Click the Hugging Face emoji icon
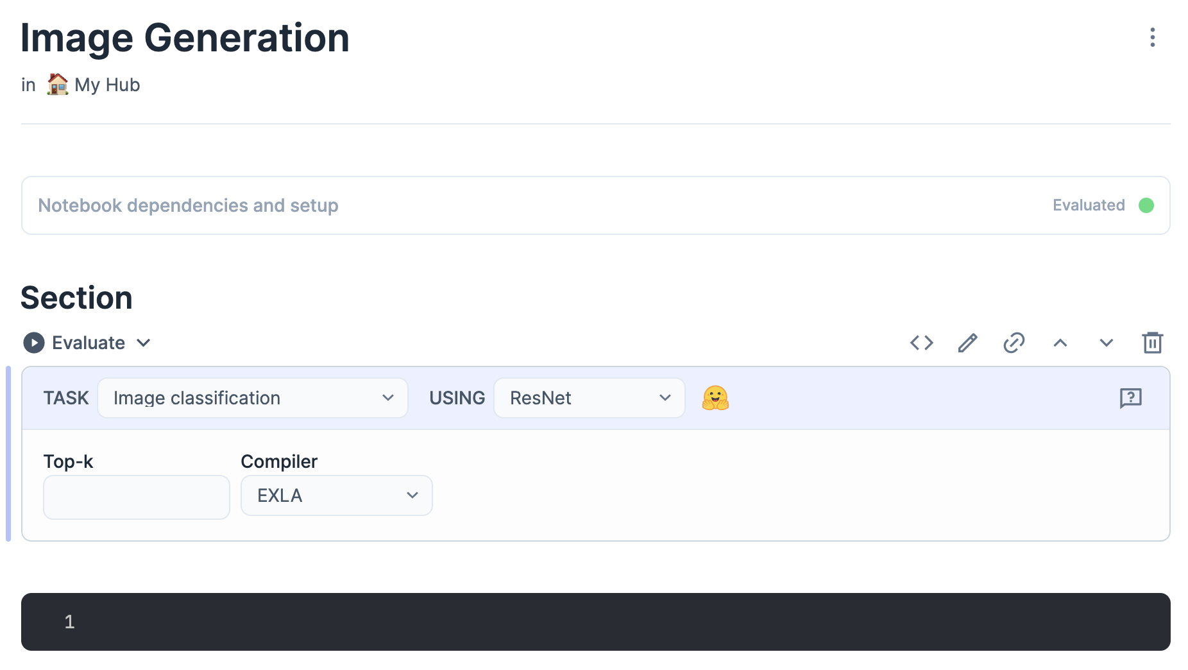1188x670 pixels. tap(715, 398)
